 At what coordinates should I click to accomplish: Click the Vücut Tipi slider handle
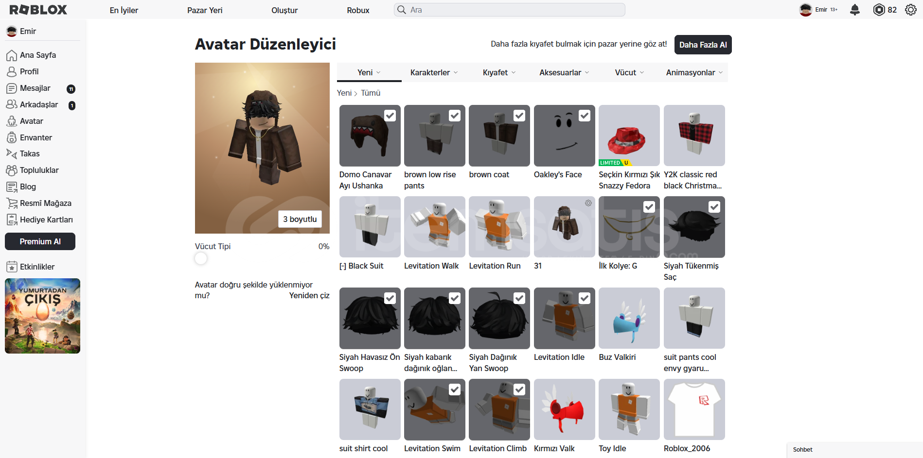coord(201,258)
